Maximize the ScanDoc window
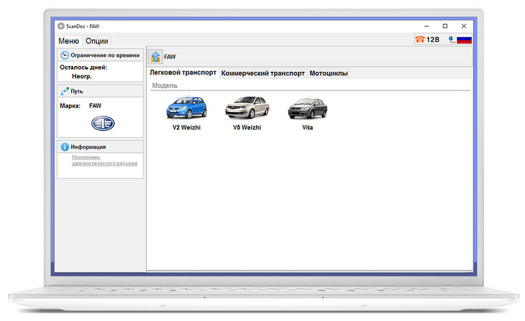The height and width of the screenshot is (321, 525). click(x=445, y=26)
